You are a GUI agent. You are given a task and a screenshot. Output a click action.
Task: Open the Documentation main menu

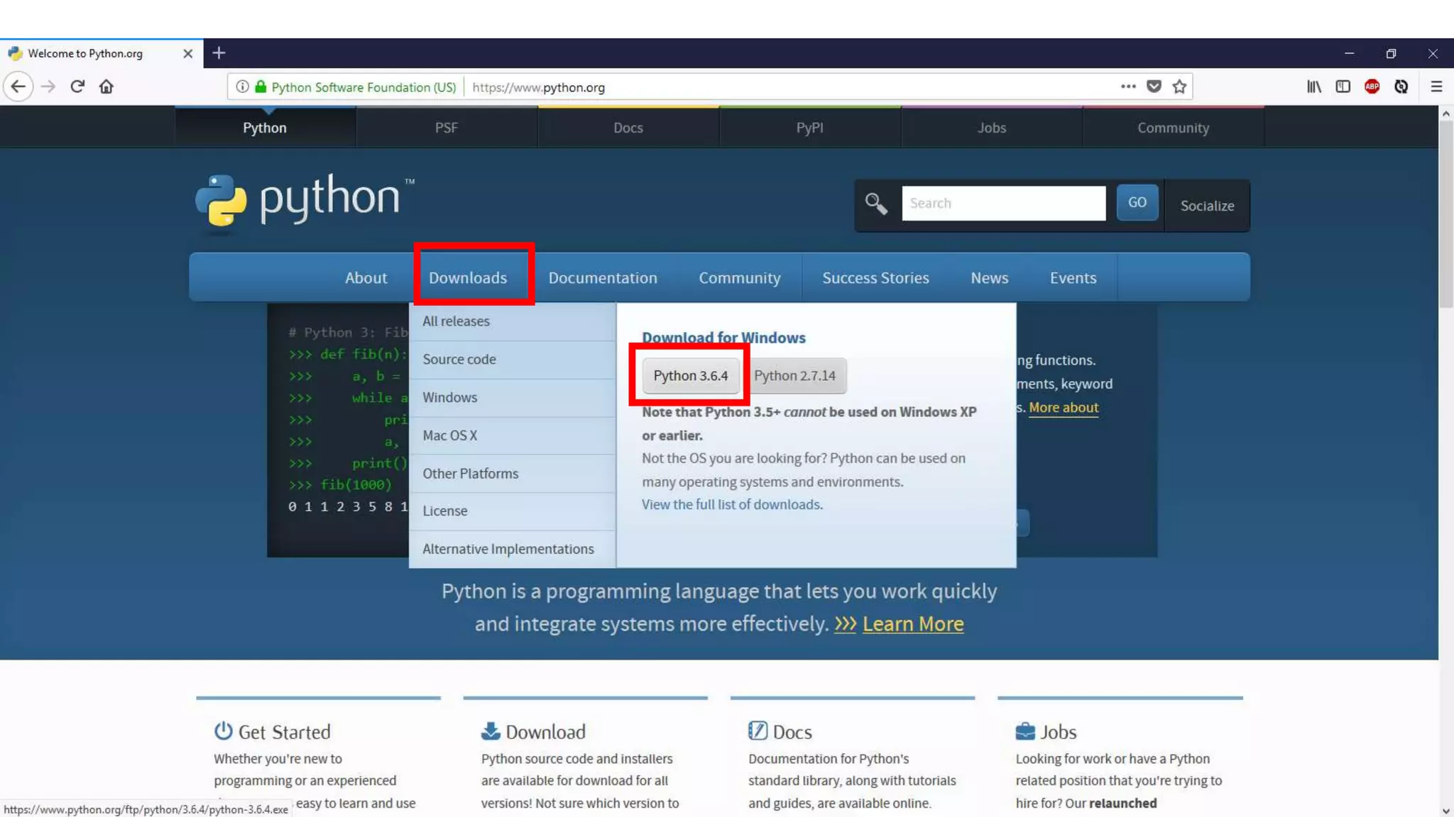[603, 278]
